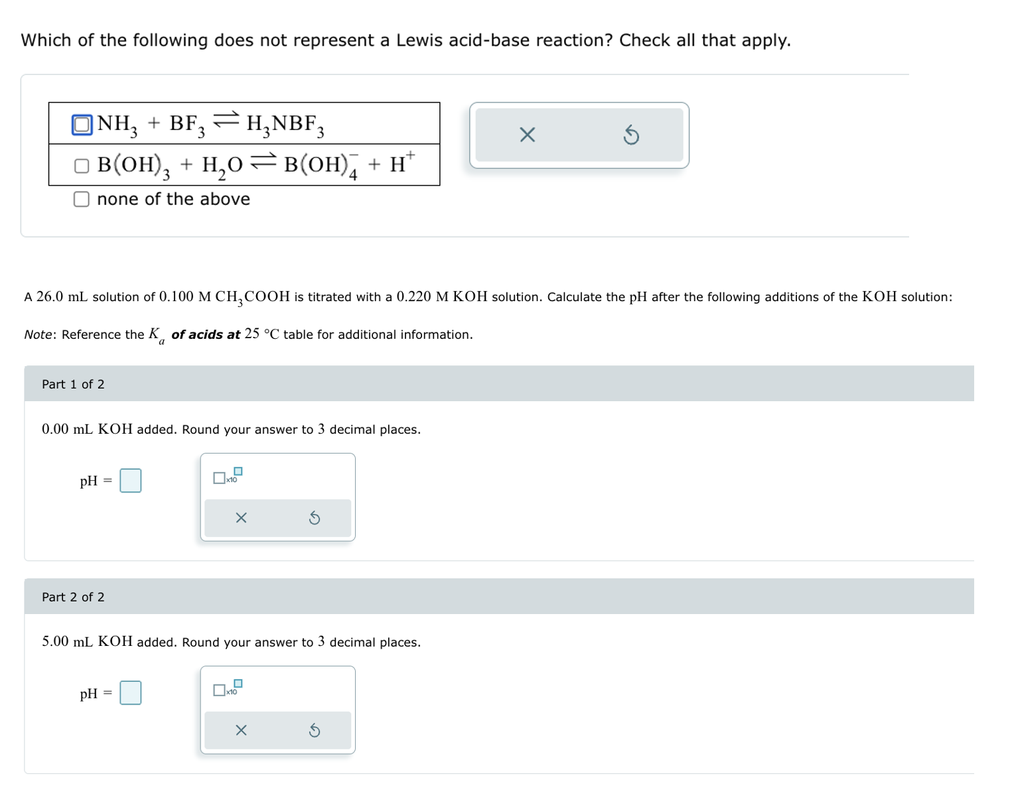Uncheck the NH3 + BF3 reaction option
Viewport: 1014px width, 805px height.
(81, 125)
